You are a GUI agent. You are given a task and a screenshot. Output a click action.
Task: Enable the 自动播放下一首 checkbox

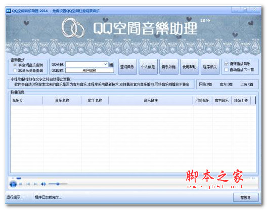239,70
